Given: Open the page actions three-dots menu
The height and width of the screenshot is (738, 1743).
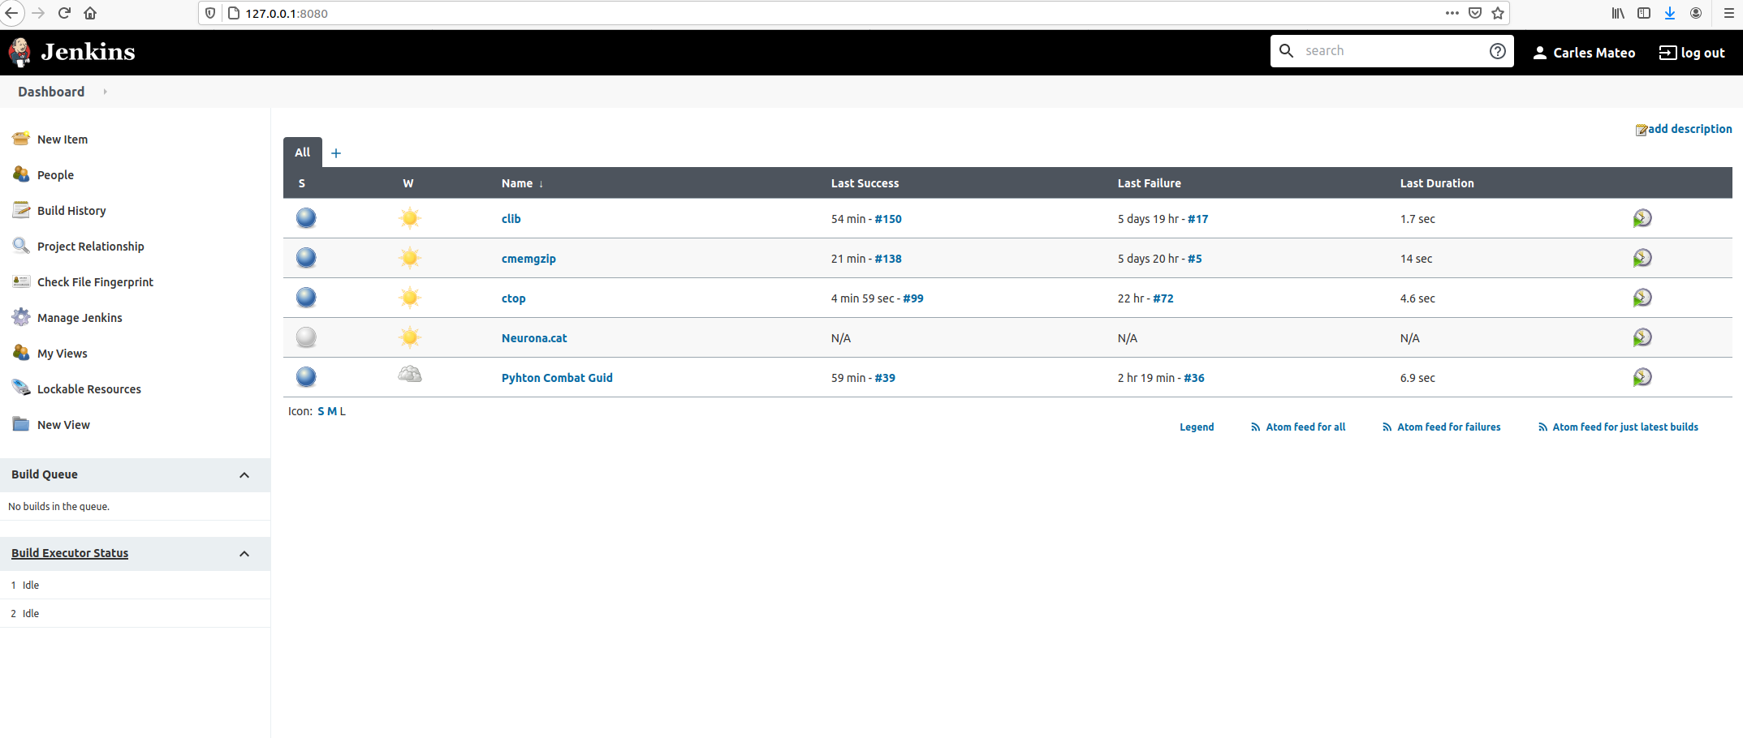Looking at the screenshot, I should [x=1452, y=13].
